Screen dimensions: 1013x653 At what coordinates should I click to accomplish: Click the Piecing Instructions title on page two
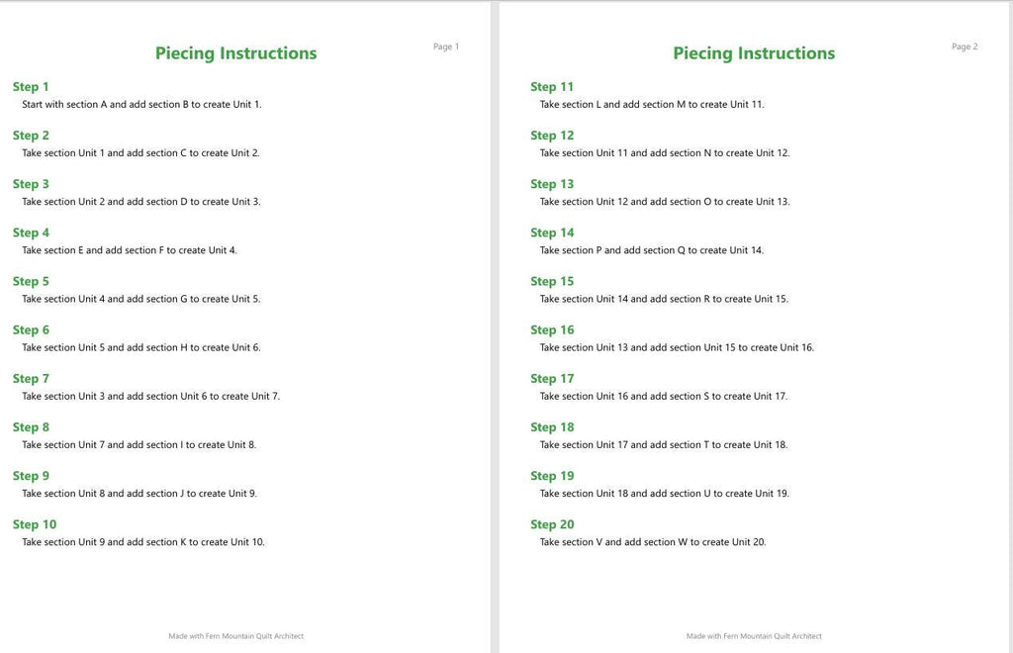(x=754, y=53)
